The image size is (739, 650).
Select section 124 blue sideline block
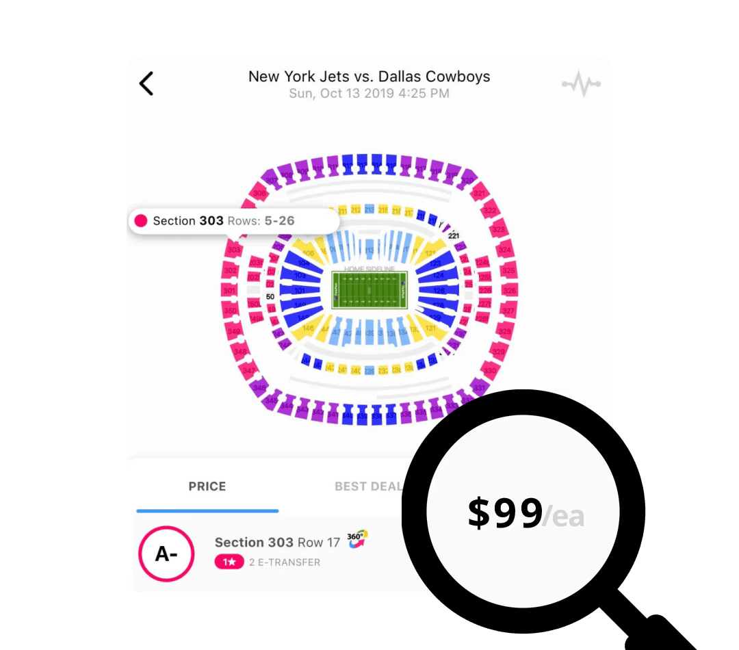(x=437, y=275)
